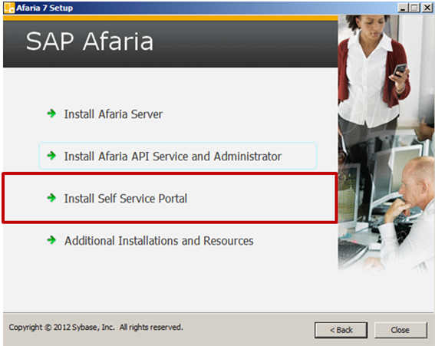Open Additional Installations and Resources
This screenshot has height=346, width=435.
(x=159, y=241)
